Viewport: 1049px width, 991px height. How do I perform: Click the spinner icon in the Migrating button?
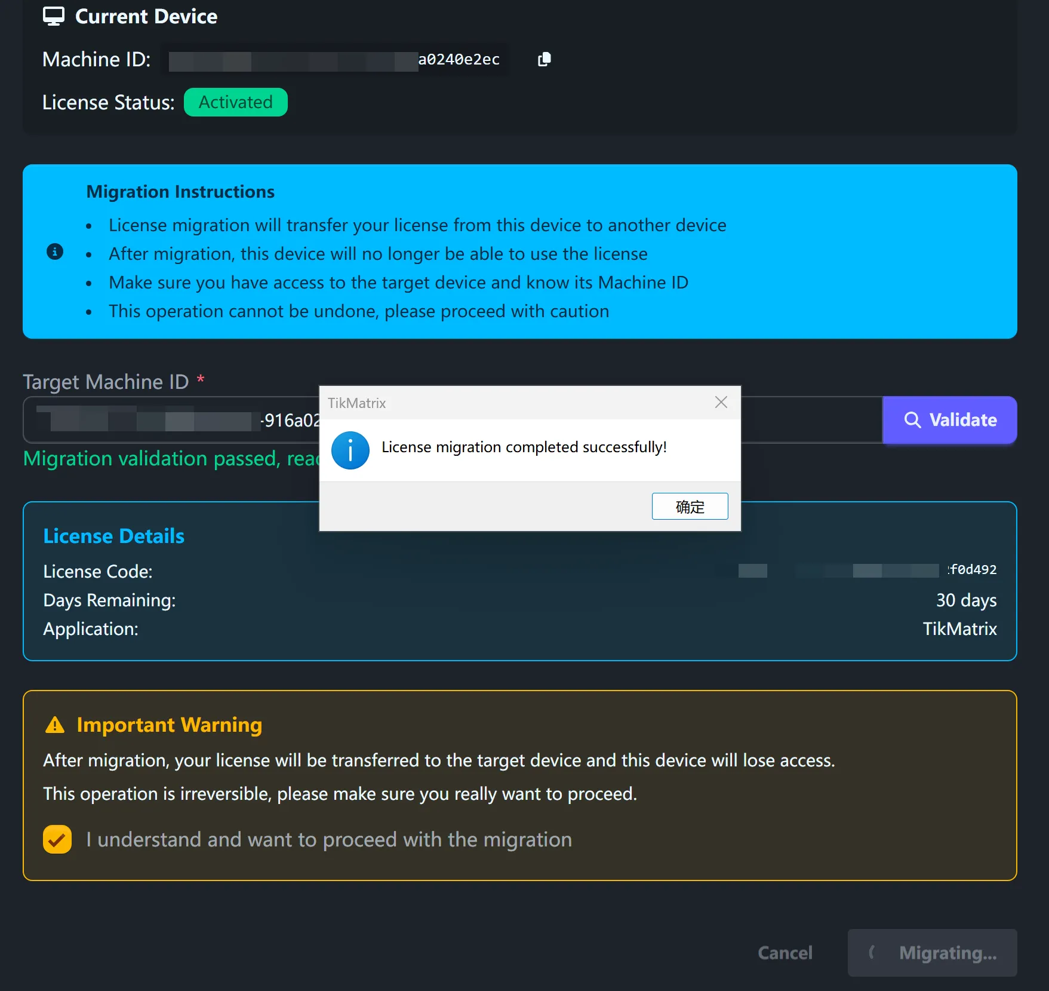pos(873,953)
